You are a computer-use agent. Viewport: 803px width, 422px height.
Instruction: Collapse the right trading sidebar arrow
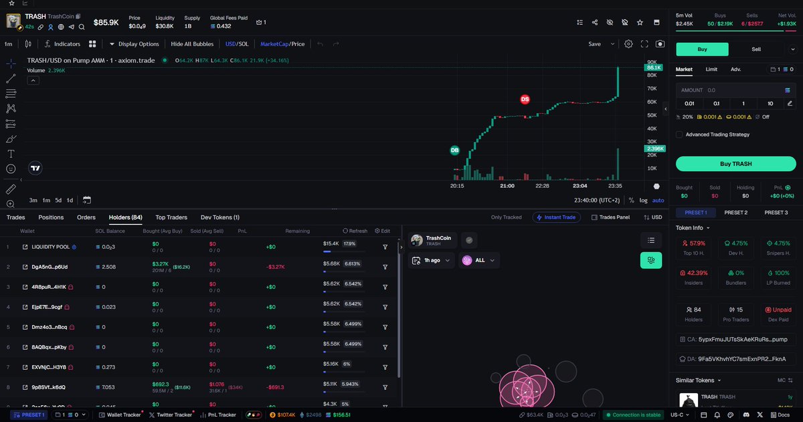click(x=665, y=109)
